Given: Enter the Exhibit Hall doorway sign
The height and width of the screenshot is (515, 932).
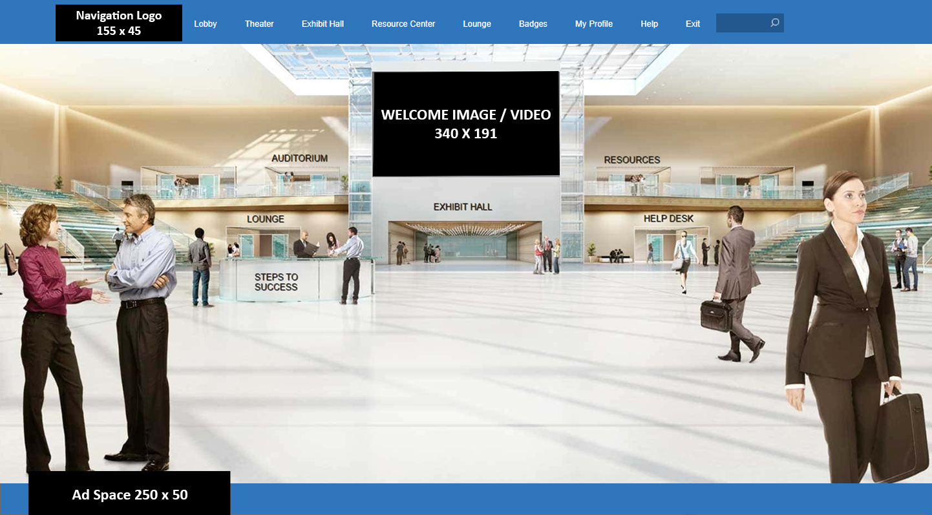Looking at the screenshot, I should (x=463, y=207).
